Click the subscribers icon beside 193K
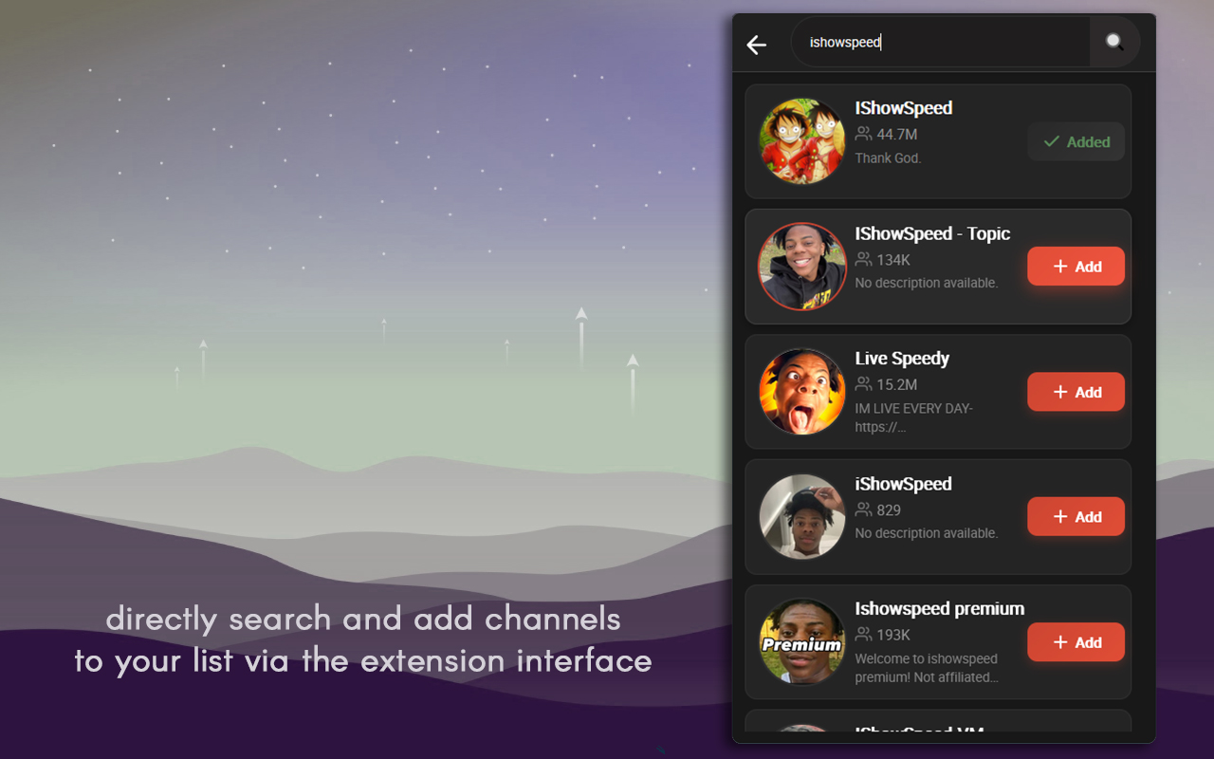Image resolution: width=1214 pixels, height=759 pixels. 863,635
